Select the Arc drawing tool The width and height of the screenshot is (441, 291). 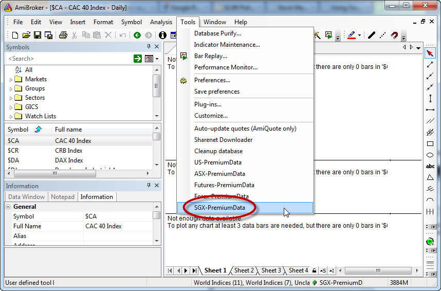pyautogui.click(x=430, y=200)
